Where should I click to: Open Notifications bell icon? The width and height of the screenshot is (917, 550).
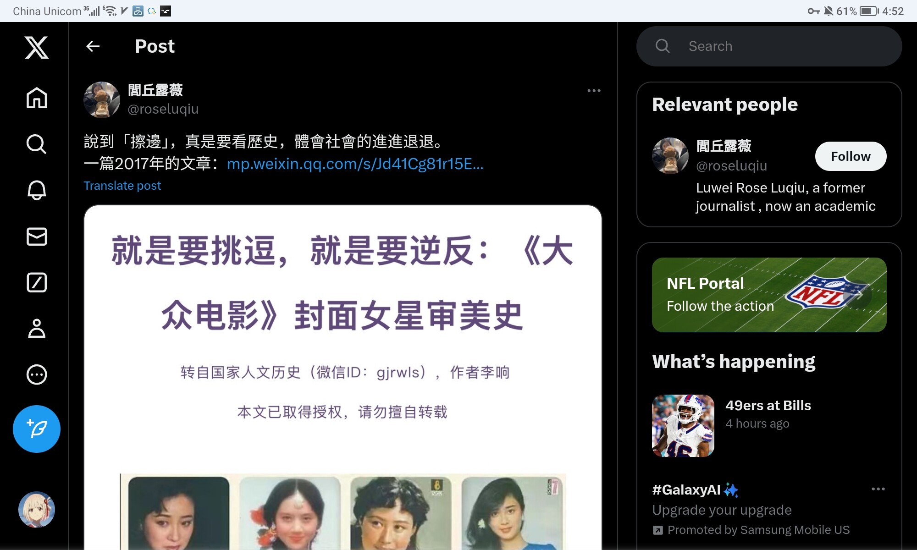point(37,190)
